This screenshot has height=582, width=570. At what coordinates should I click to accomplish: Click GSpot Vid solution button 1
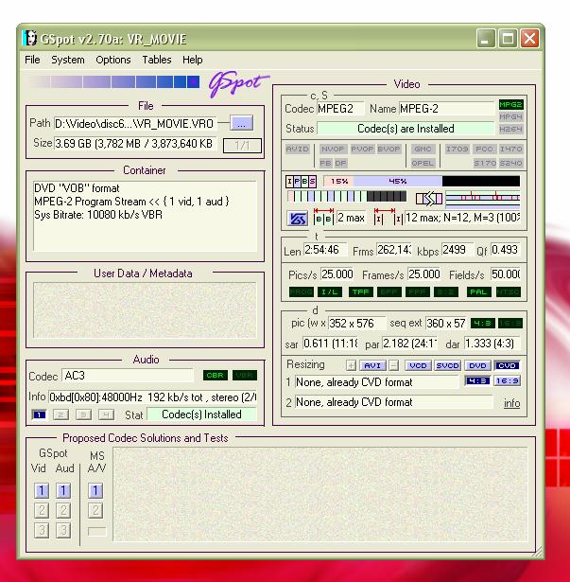(42, 491)
